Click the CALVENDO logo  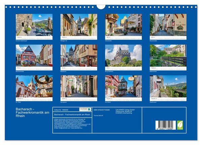click(x=85, y=109)
